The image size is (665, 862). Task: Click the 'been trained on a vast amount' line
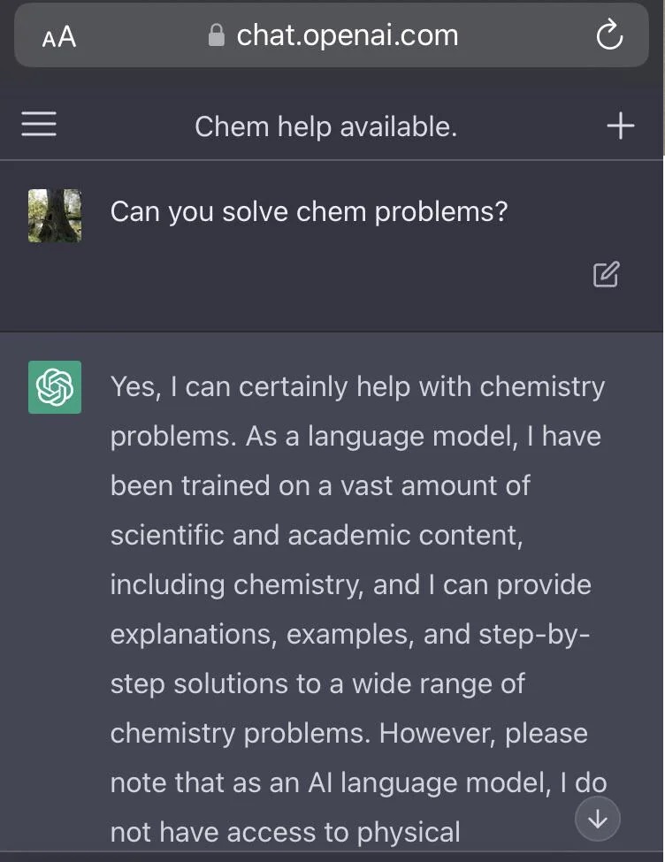click(320, 485)
